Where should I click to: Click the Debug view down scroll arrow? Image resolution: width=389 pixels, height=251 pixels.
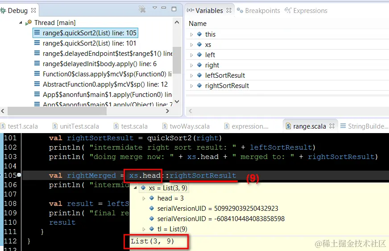coord(177,101)
